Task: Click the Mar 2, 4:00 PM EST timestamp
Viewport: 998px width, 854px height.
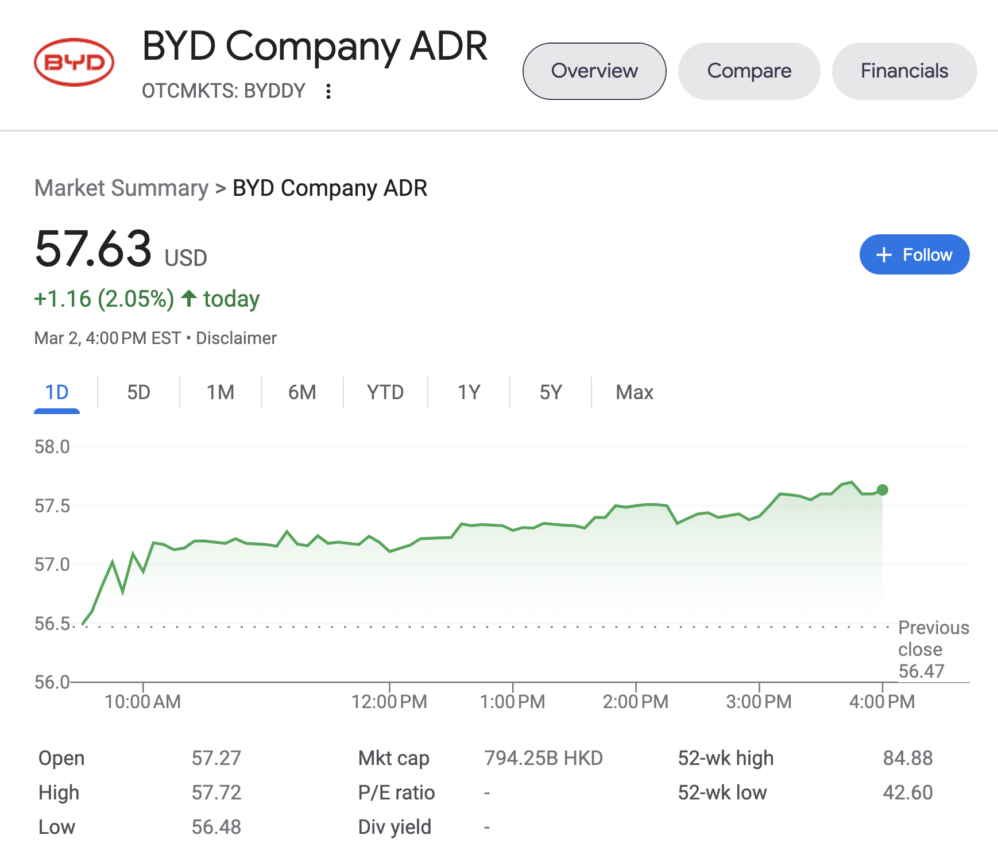Action: (x=107, y=338)
